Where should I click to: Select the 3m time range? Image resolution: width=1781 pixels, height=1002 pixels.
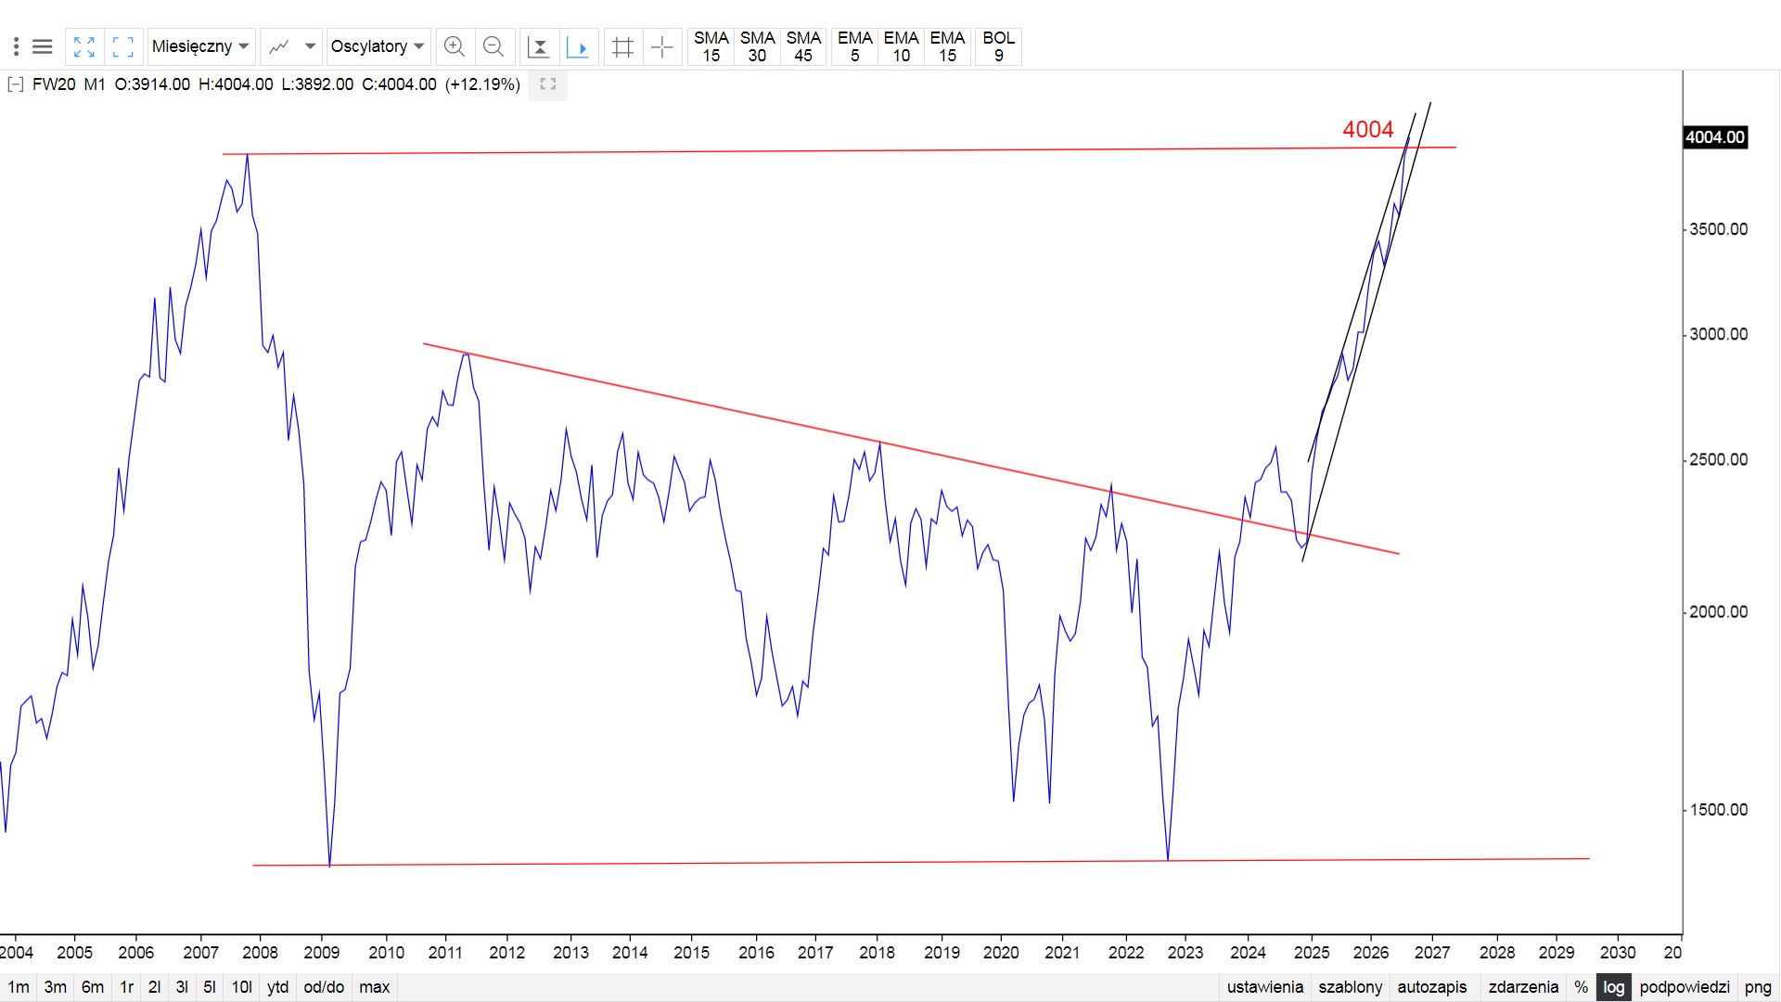click(x=56, y=987)
